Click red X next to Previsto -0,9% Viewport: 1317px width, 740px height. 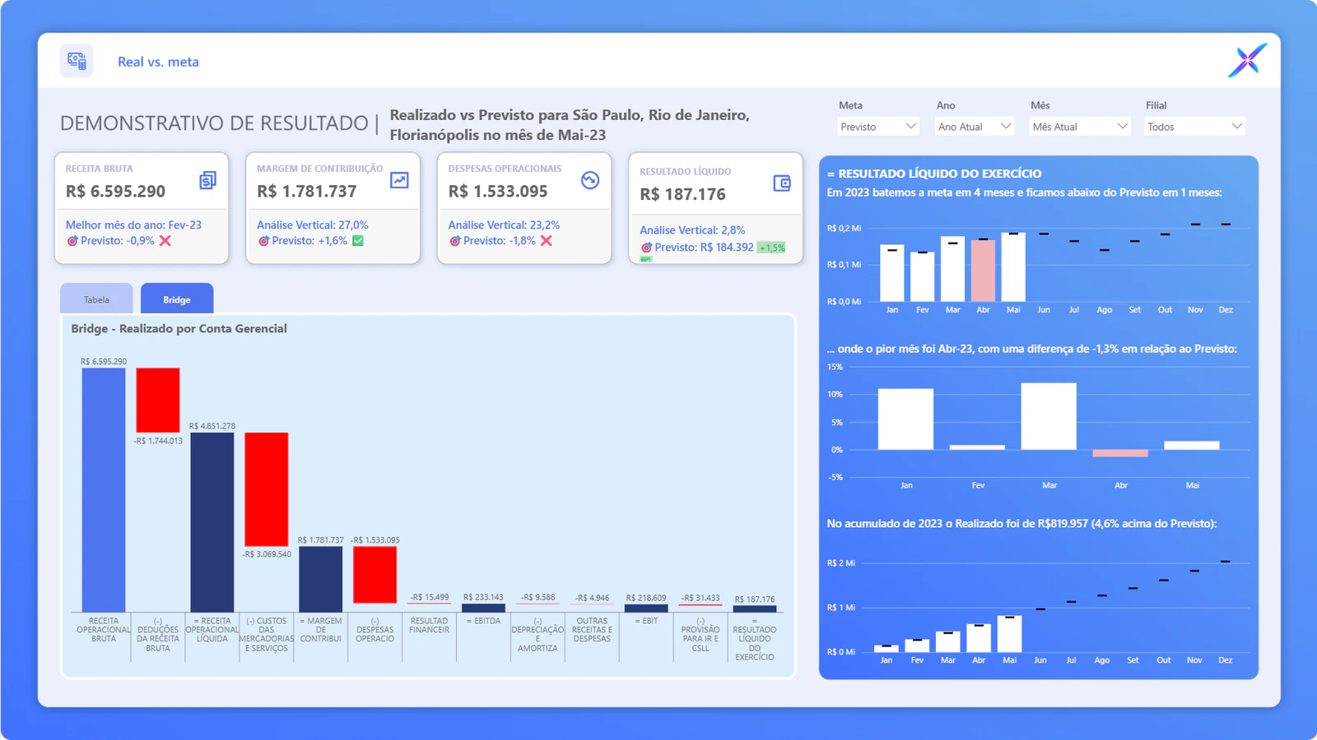(165, 241)
